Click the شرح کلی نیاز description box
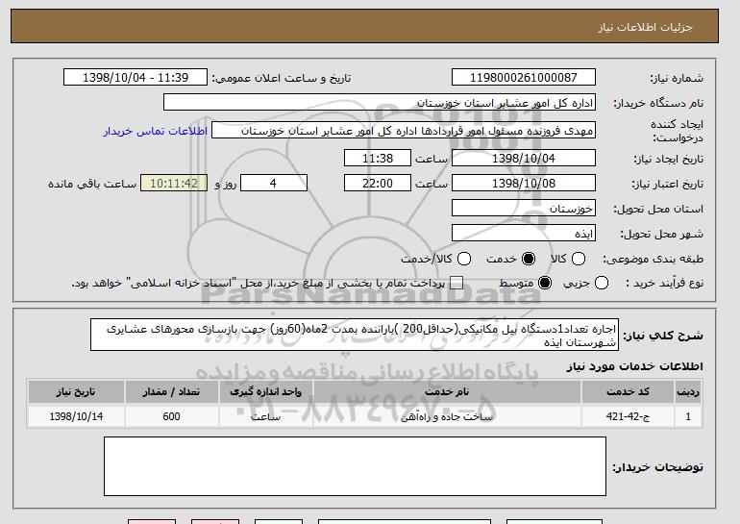Viewport: 740px width, 524px height. point(355,335)
